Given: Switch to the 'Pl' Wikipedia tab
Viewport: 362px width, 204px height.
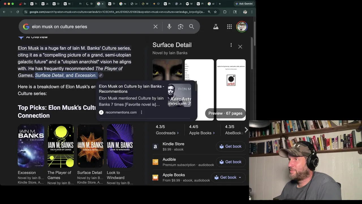Looking at the screenshot, I should (x=200, y=4).
